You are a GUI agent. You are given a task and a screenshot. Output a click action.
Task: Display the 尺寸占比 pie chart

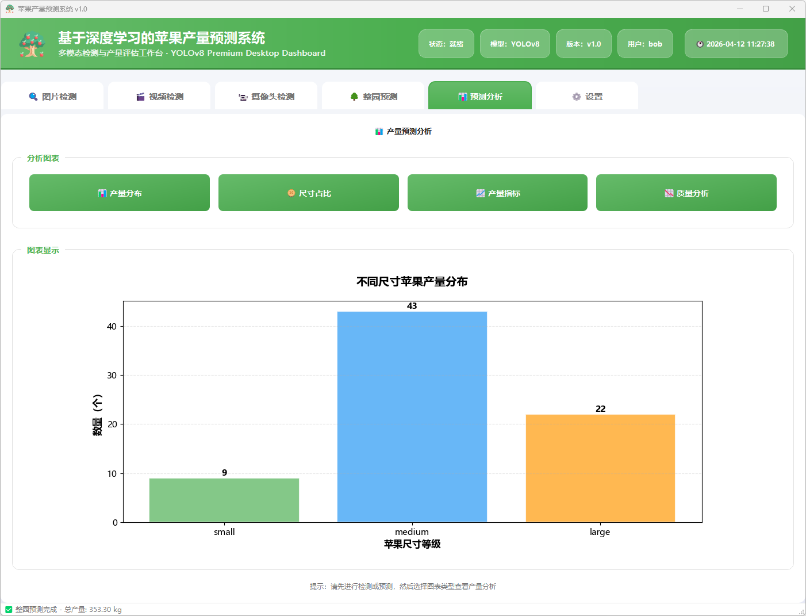[309, 193]
